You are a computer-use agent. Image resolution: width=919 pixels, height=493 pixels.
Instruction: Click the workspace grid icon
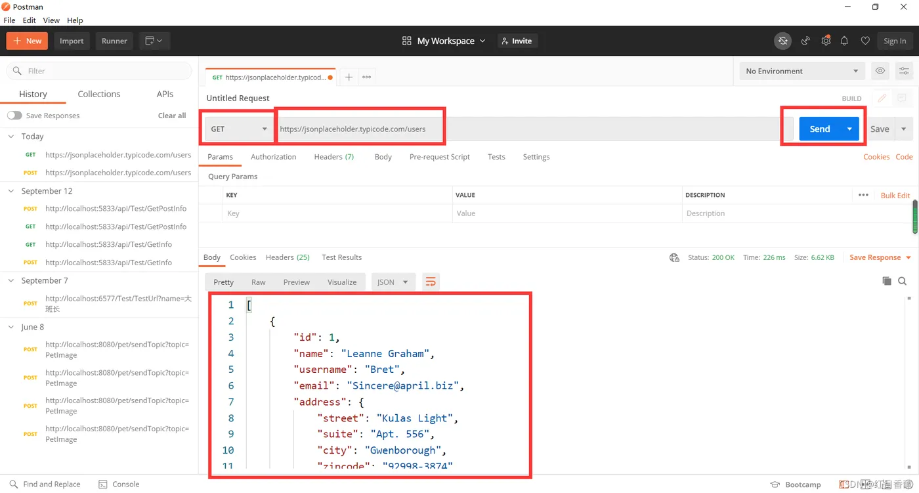click(407, 41)
